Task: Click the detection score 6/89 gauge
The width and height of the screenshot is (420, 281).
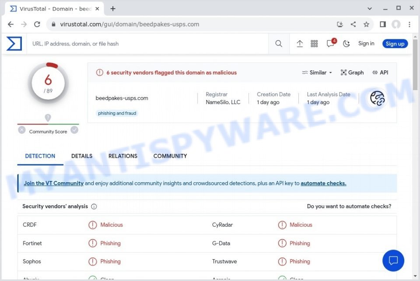Action: click(48, 83)
